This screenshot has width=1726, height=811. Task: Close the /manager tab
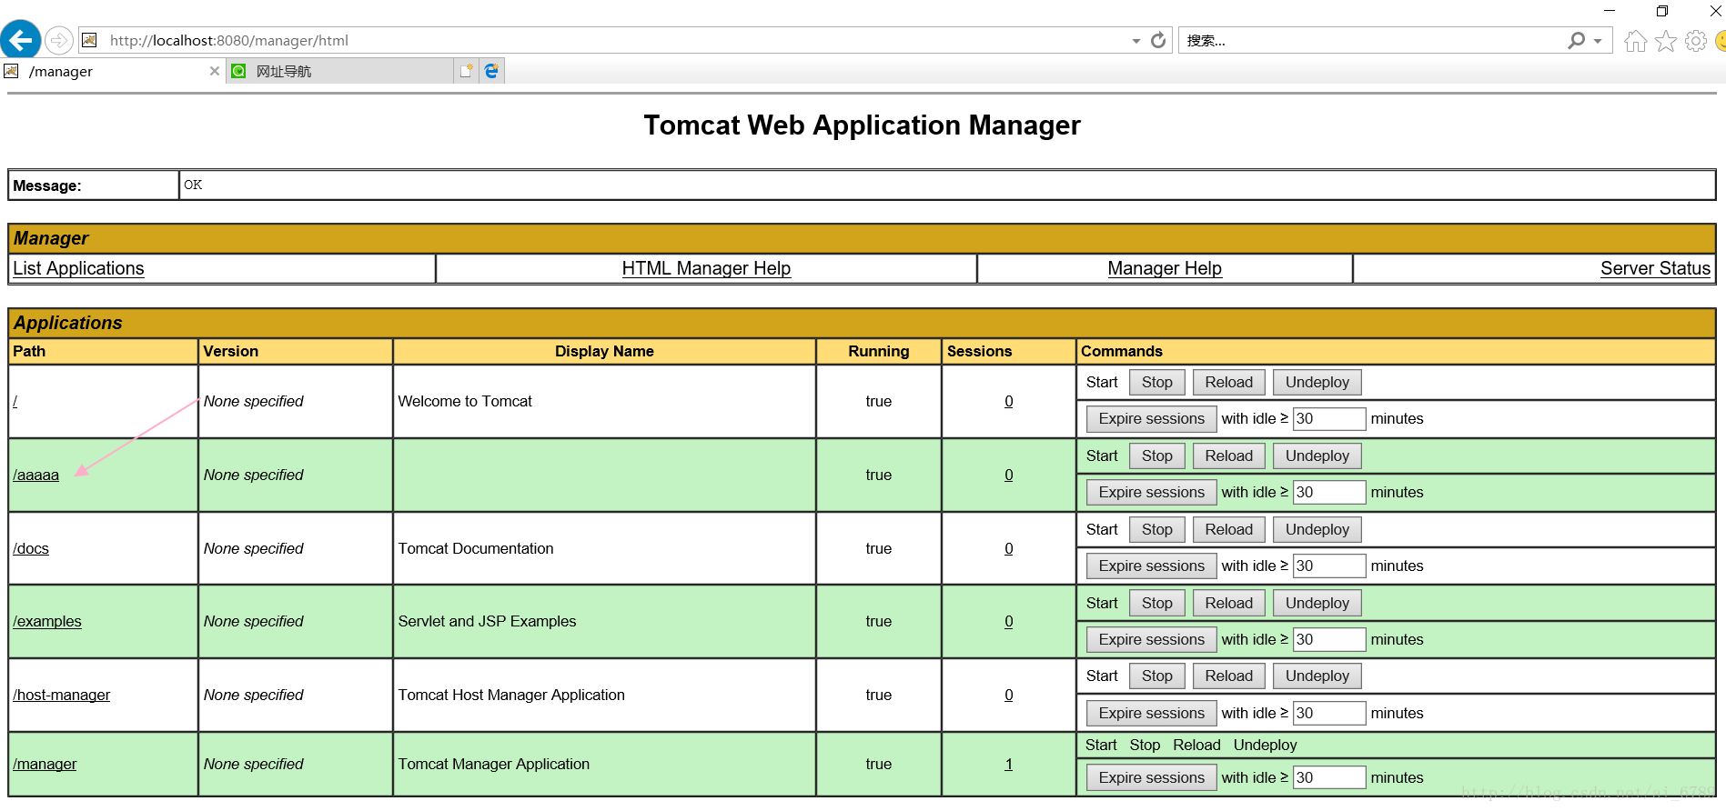[x=215, y=71]
